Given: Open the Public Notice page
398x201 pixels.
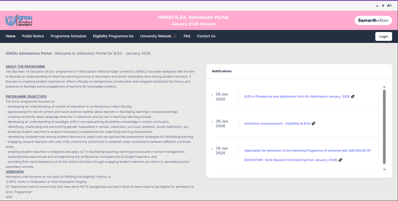Looking at the screenshot, I should click(x=33, y=36).
